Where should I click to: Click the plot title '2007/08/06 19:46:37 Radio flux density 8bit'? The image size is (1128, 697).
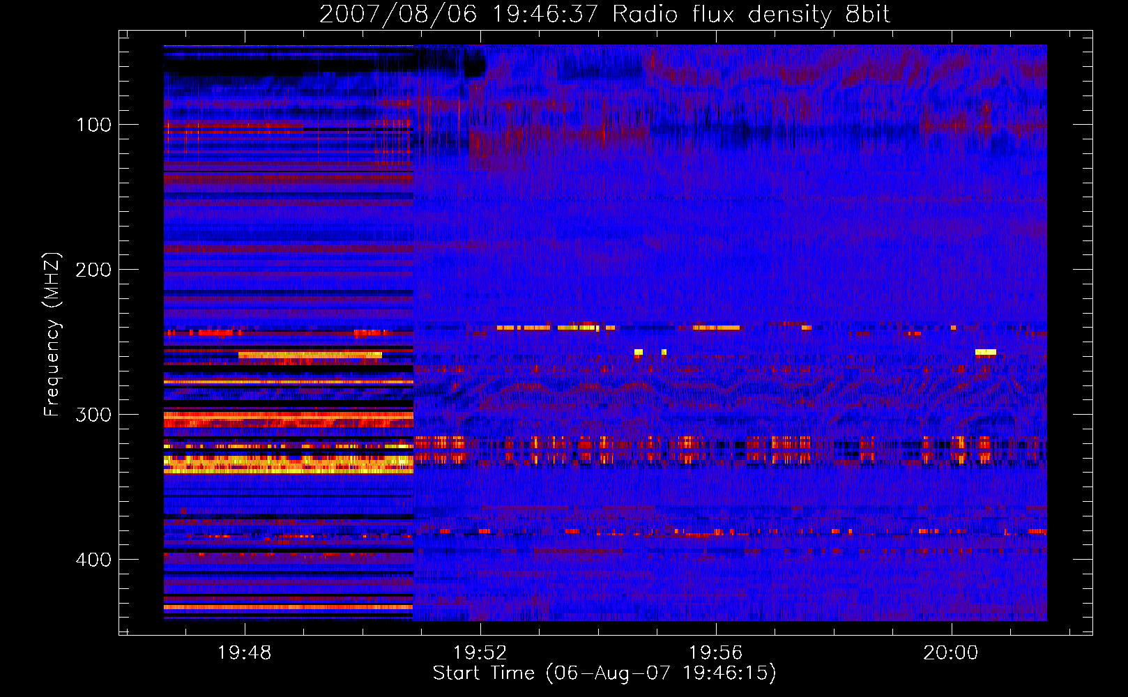[x=604, y=14]
